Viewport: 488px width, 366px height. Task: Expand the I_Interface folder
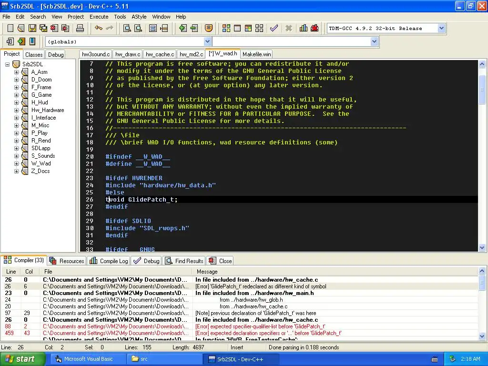pyautogui.click(x=17, y=118)
